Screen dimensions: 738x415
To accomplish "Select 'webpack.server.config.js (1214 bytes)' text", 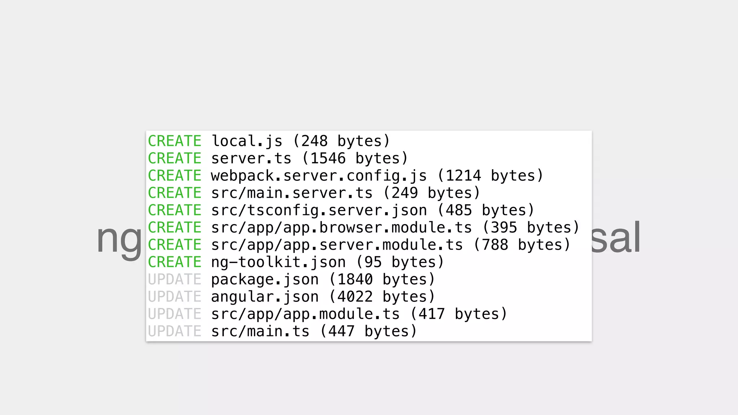I will (377, 175).
